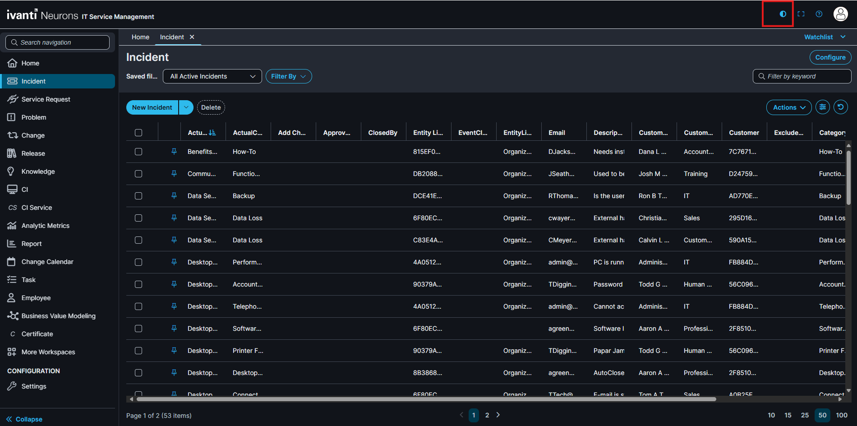Screen dimensions: 857x426
Task: Open the column settings sliders icon
Action: [823, 107]
